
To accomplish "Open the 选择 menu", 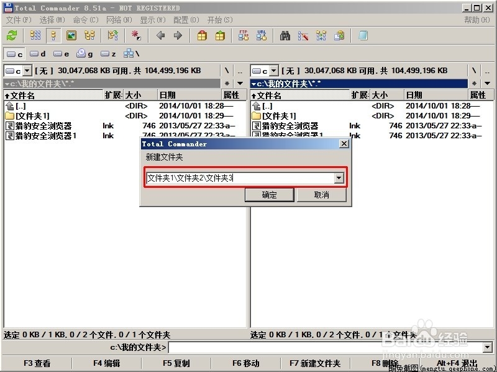I will [x=52, y=20].
